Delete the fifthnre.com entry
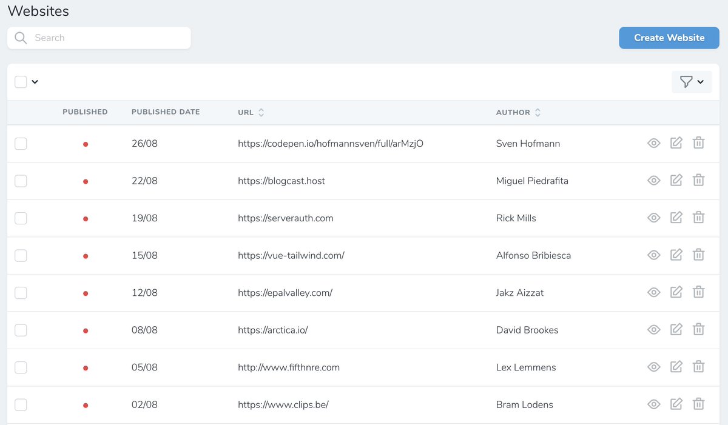 (x=698, y=367)
